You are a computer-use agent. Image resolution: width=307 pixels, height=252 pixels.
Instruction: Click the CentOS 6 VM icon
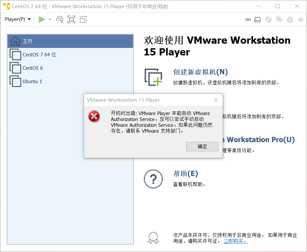point(15,68)
